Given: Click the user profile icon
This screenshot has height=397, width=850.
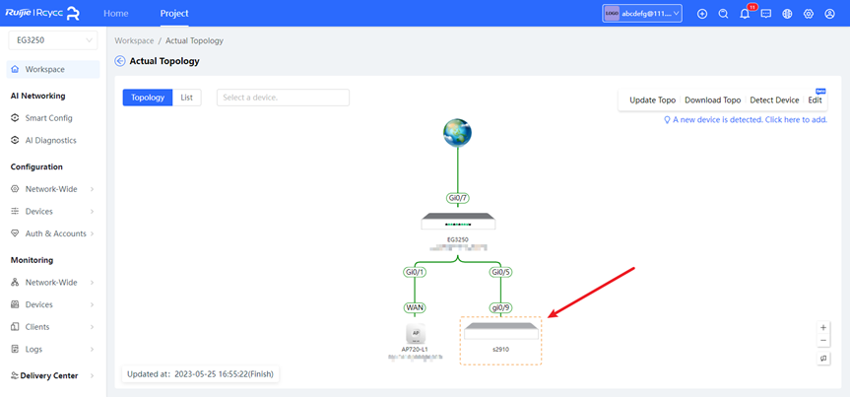Looking at the screenshot, I should [x=830, y=14].
